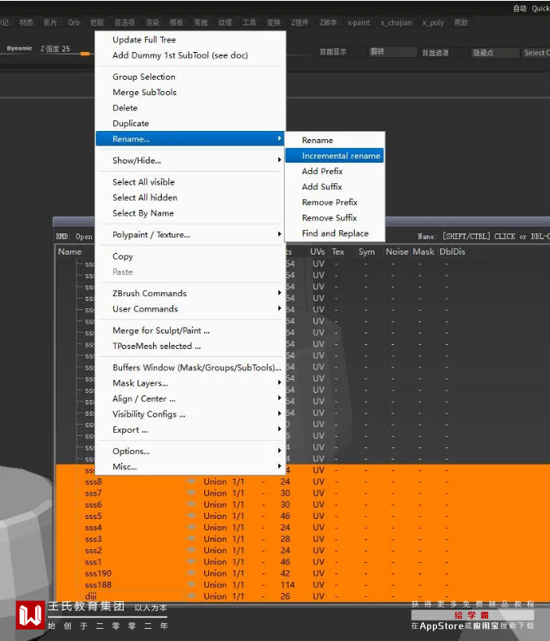The height and width of the screenshot is (641, 550).
Task: Expand the Show/Hide... submenu
Action: point(190,160)
